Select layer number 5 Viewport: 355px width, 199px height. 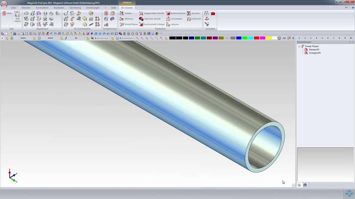(x=322, y=38)
